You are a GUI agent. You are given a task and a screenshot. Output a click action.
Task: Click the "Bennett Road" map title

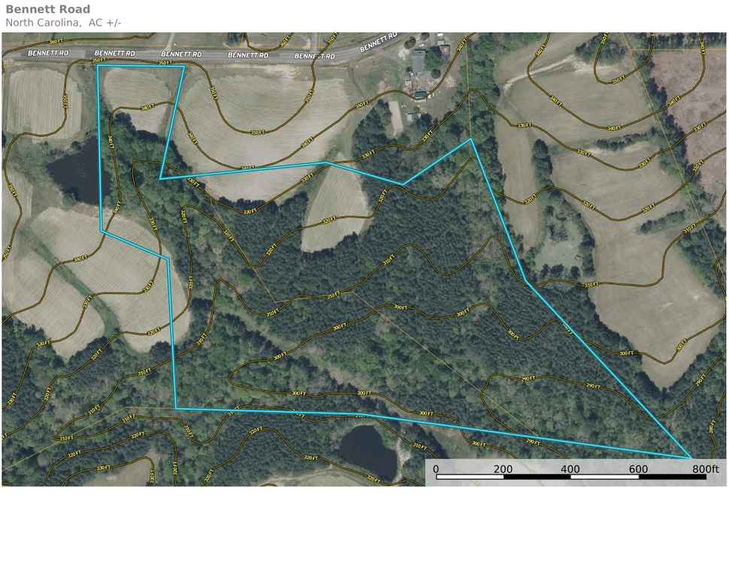(47, 10)
